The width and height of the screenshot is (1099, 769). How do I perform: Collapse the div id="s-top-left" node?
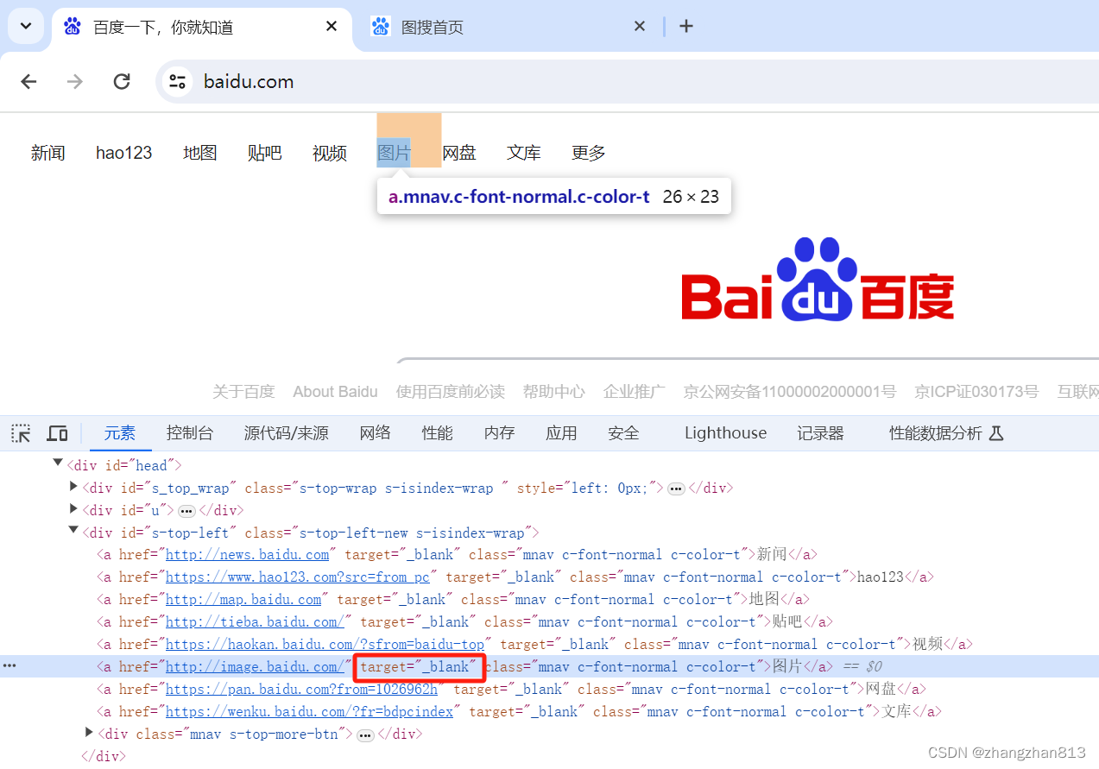(73, 532)
